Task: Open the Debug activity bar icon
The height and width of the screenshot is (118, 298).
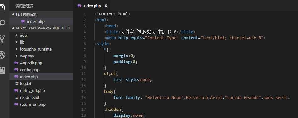Action: (x=2, y=55)
